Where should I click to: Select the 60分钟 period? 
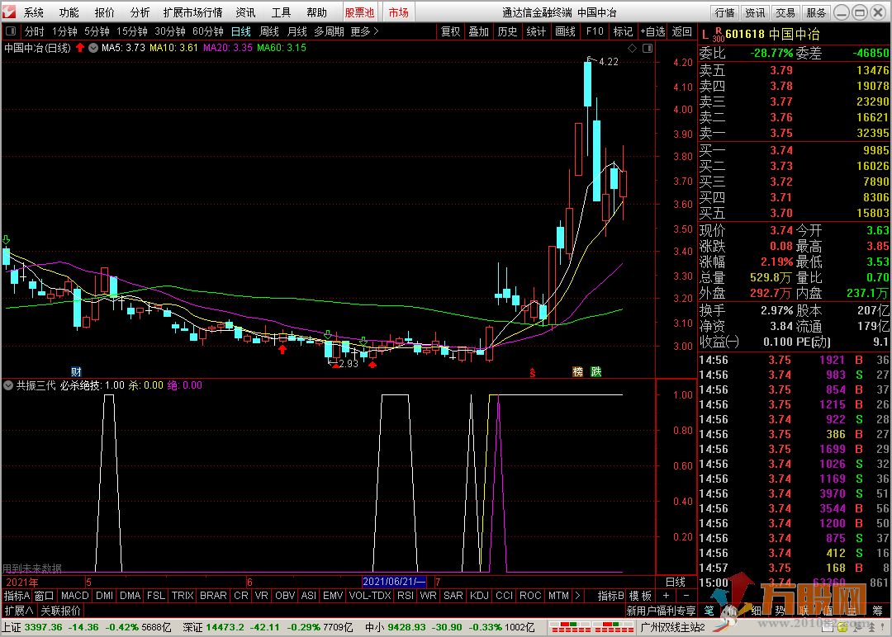[207, 31]
